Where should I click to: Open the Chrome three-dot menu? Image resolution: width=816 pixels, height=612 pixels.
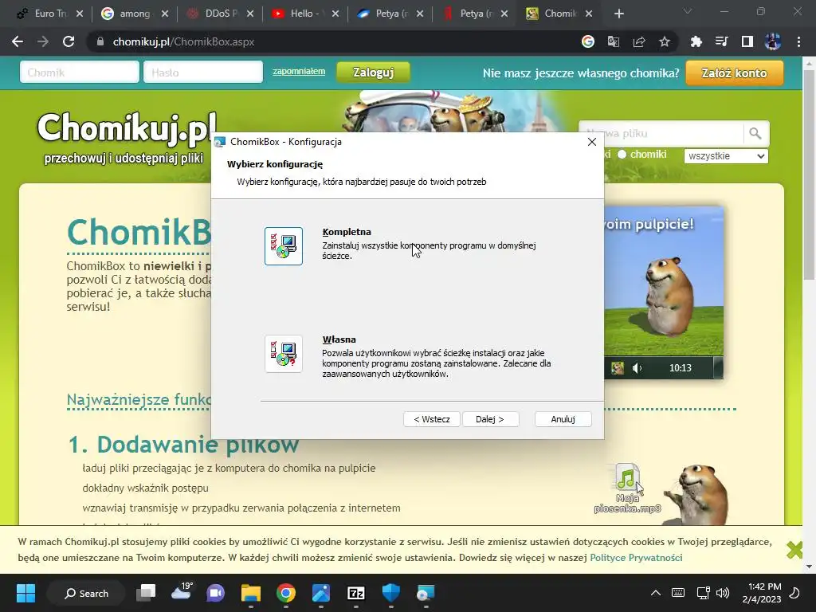(798, 41)
